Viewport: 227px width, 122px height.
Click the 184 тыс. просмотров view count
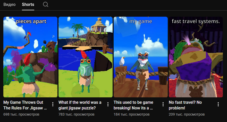(x=132, y=114)
